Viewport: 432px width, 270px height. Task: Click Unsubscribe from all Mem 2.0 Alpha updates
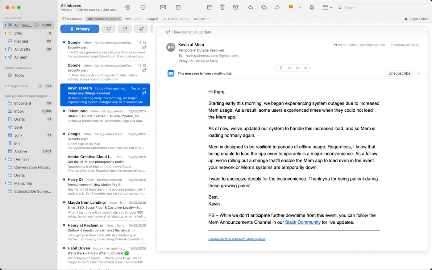pos(237,239)
